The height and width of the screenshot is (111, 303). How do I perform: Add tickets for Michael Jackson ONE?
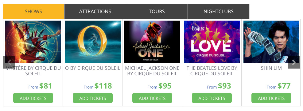(152, 98)
